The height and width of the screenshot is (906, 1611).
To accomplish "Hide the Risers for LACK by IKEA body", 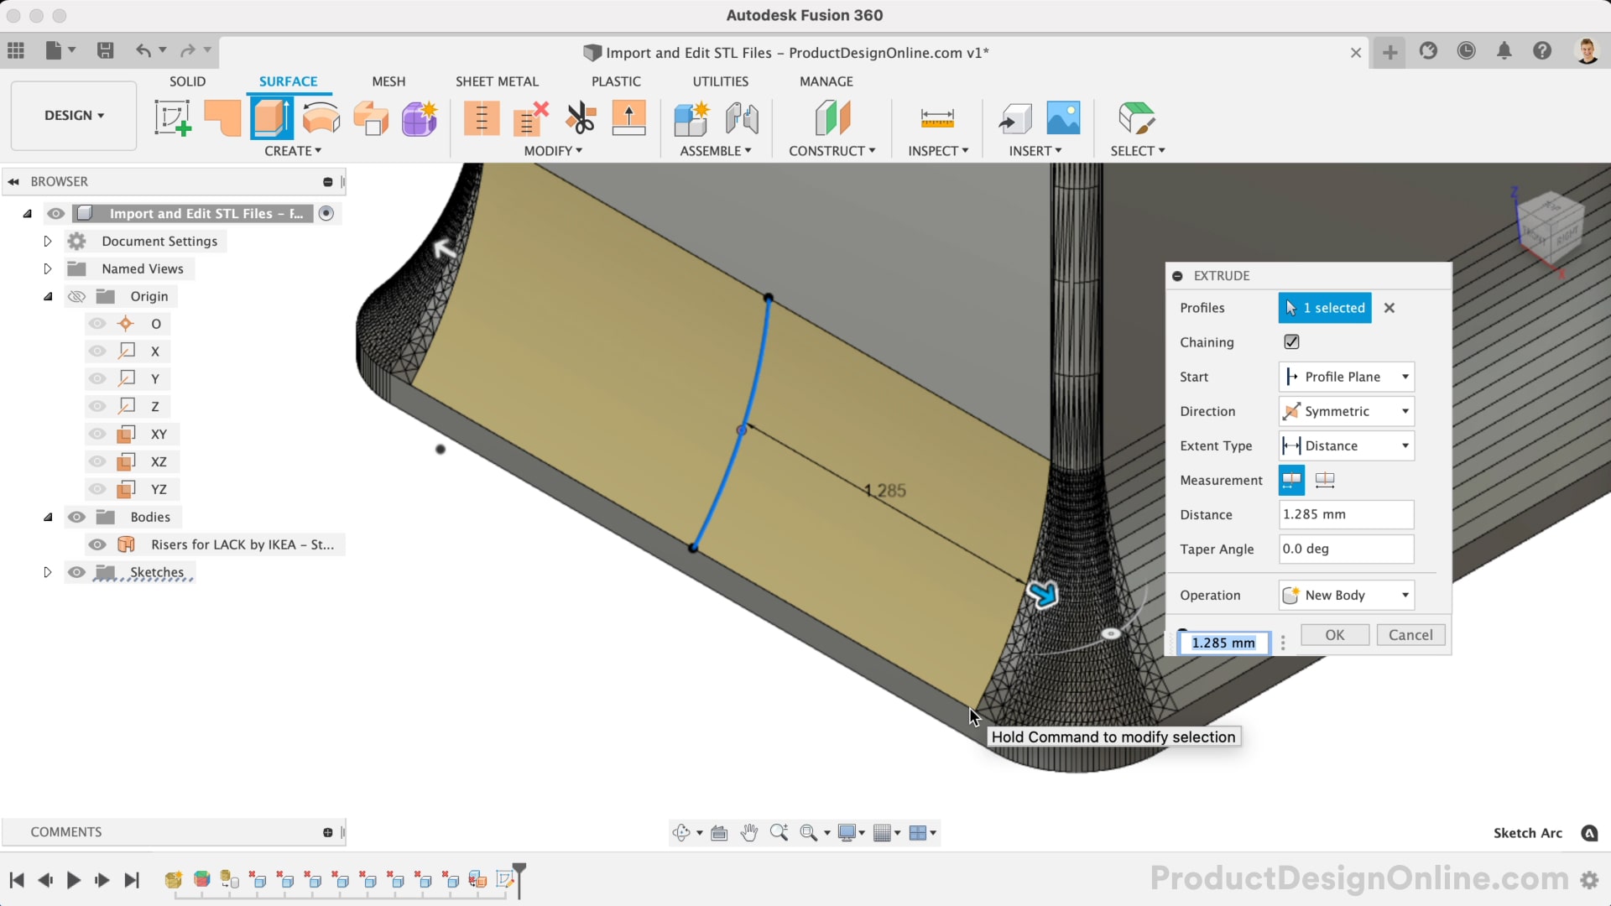I will (x=97, y=544).
